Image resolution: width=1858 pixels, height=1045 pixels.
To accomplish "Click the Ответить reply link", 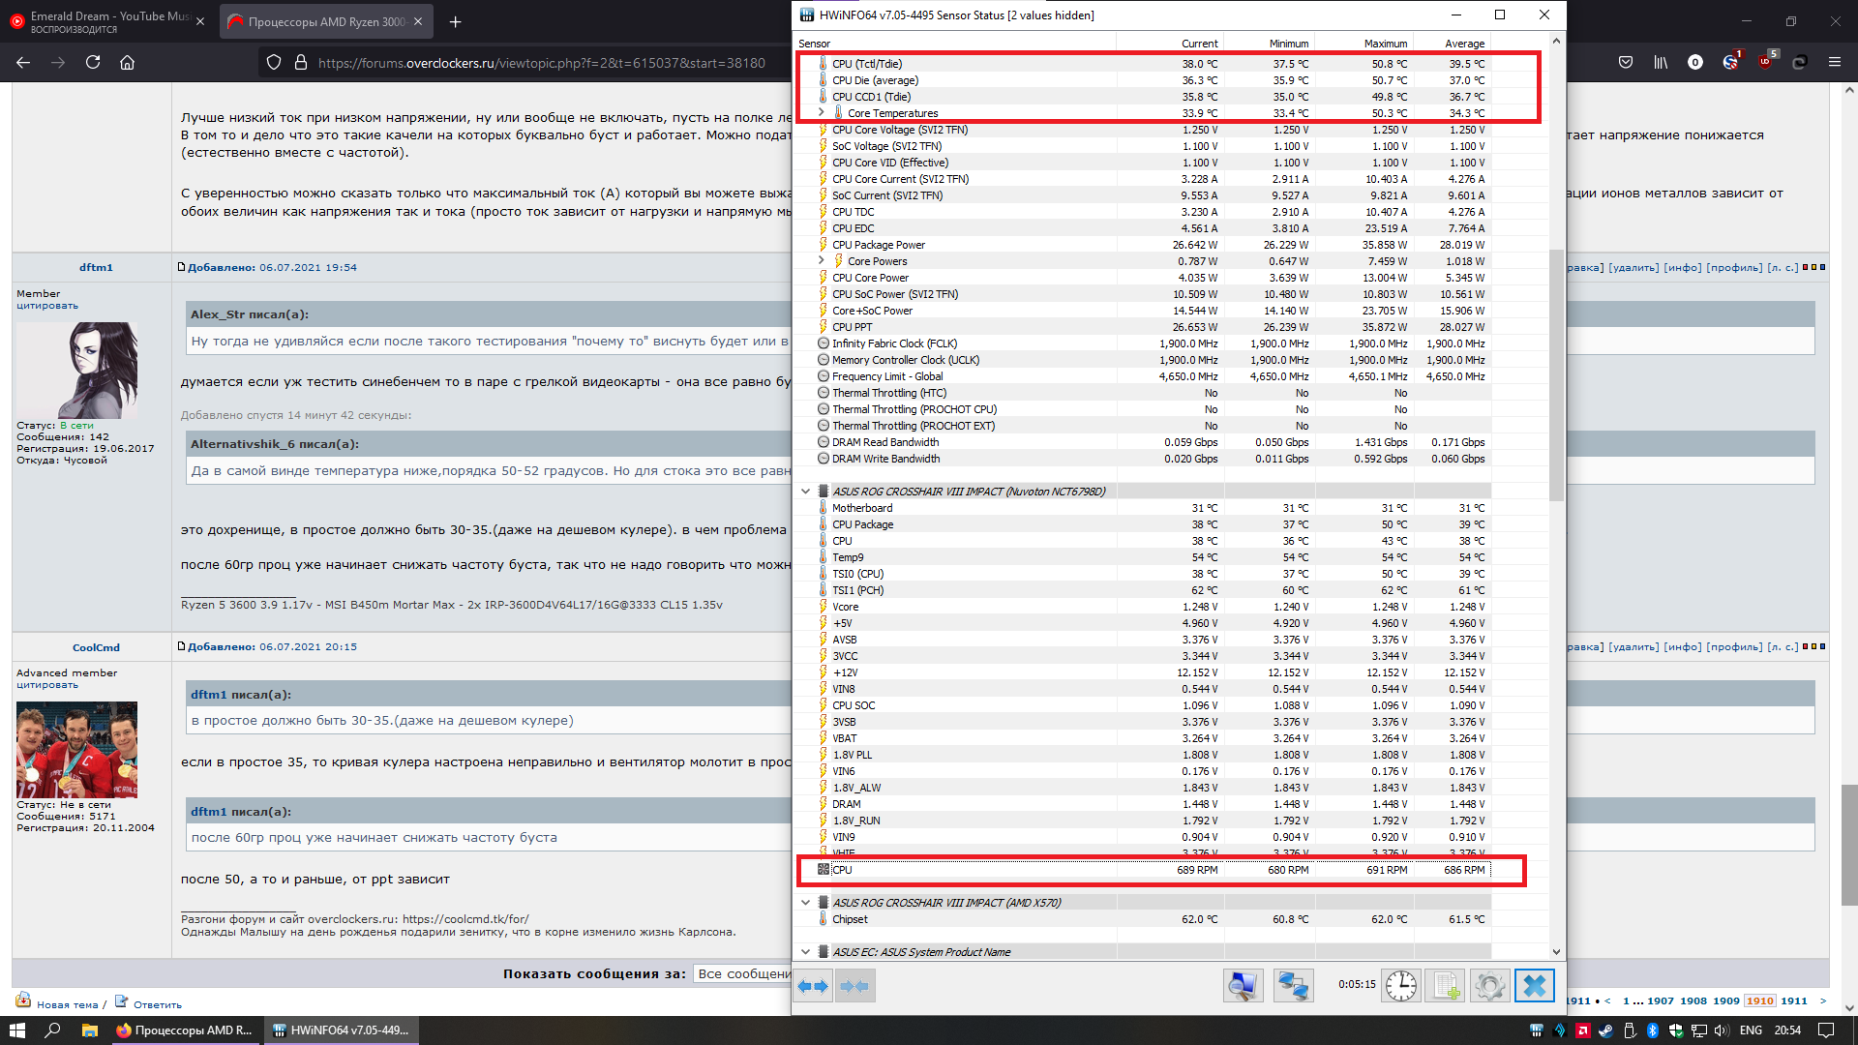I will pos(157,1004).
